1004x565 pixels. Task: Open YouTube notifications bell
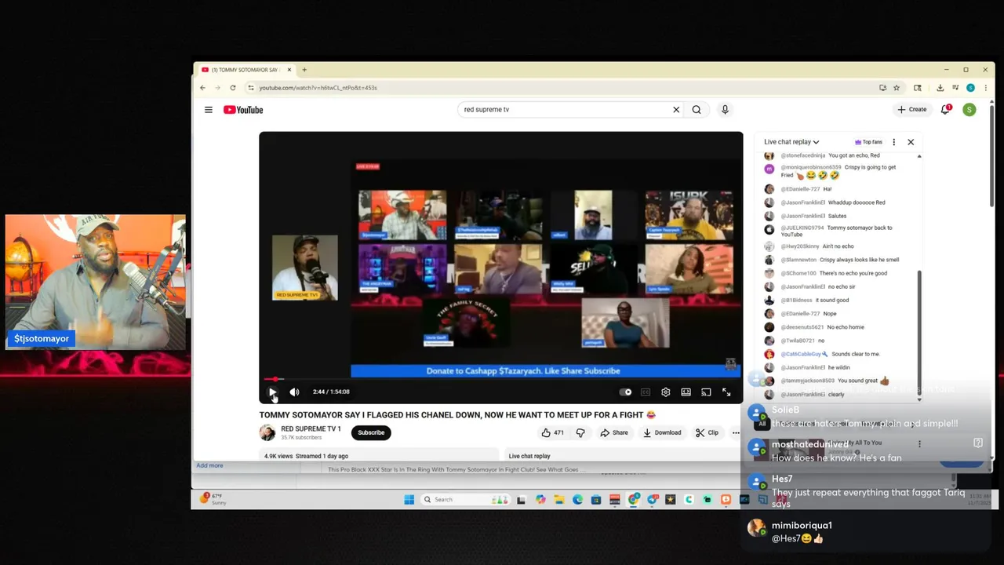click(x=946, y=110)
